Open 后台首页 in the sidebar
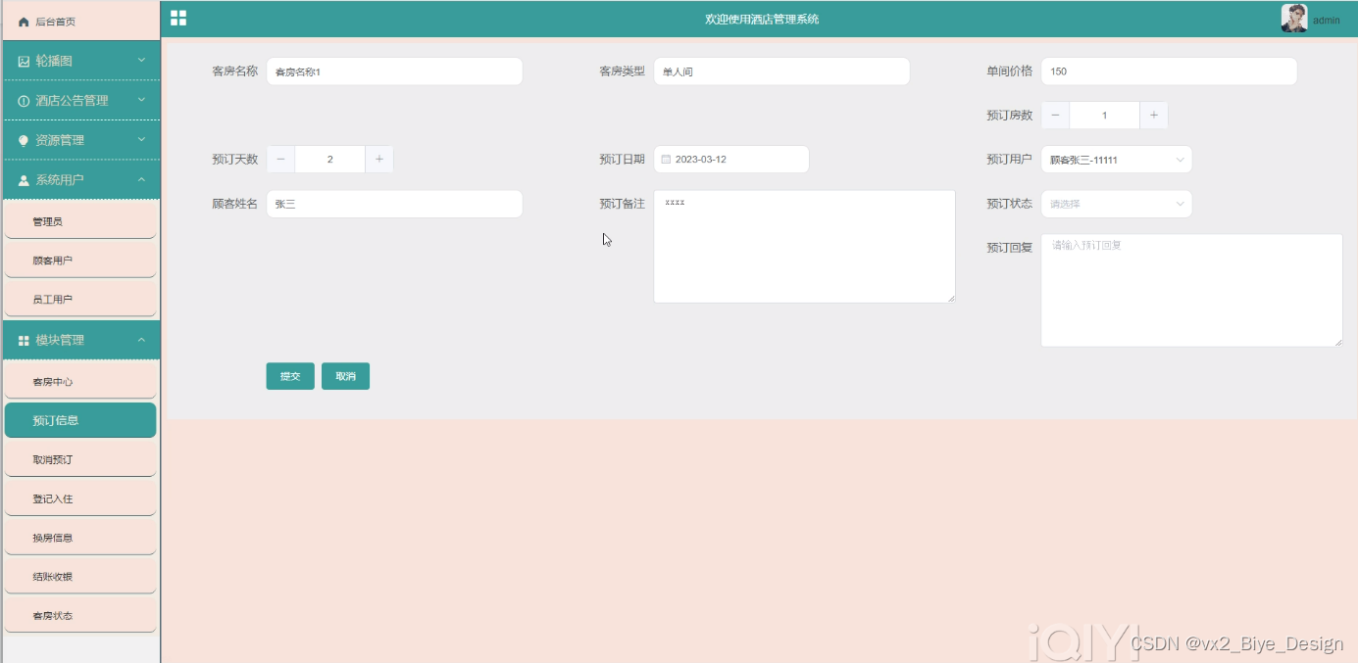 [x=80, y=22]
